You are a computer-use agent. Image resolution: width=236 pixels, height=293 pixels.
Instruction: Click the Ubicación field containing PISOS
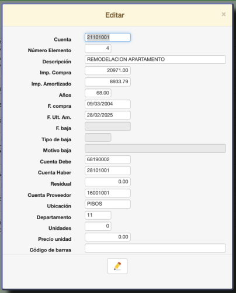tap(107, 204)
